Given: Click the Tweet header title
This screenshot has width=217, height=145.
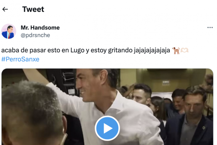Looking at the screenshot, I should click(33, 9).
